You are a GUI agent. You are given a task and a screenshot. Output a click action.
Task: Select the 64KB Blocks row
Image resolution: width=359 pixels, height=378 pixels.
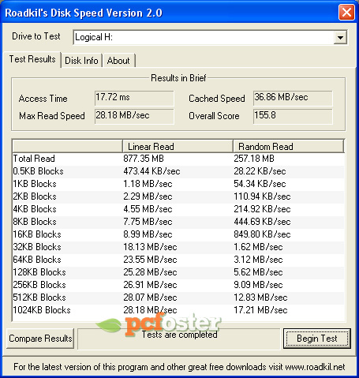point(178,260)
